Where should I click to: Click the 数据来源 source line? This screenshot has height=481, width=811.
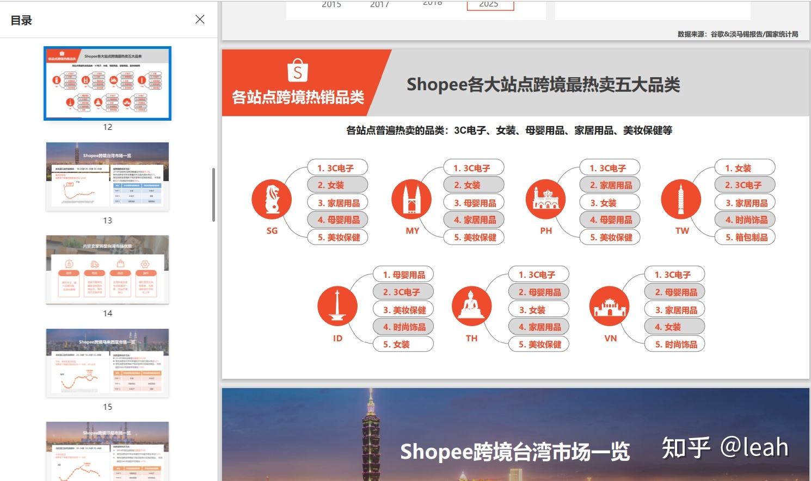(738, 34)
